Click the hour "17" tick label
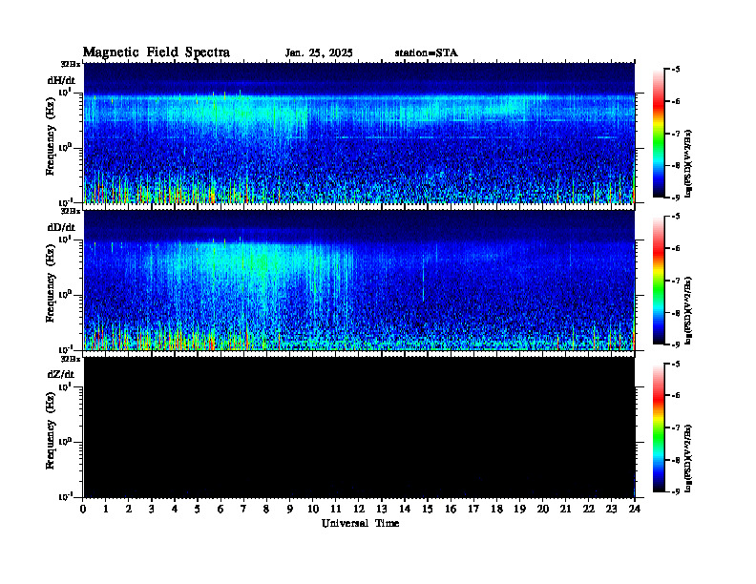The height and width of the screenshot is (584, 756). tap(474, 510)
